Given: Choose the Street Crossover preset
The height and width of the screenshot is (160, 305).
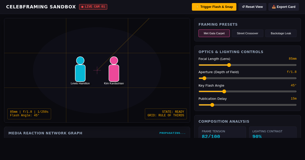Looking at the screenshot, I should [x=248, y=33].
